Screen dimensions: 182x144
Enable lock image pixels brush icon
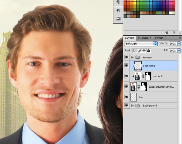click(x=139, y=50)
